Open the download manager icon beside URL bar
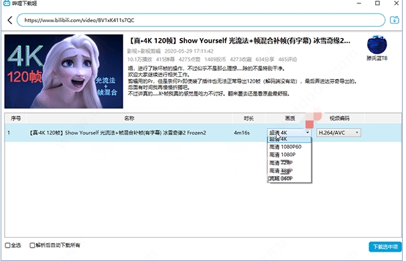This screenshot has height=261, width=406. click(395, 20)
